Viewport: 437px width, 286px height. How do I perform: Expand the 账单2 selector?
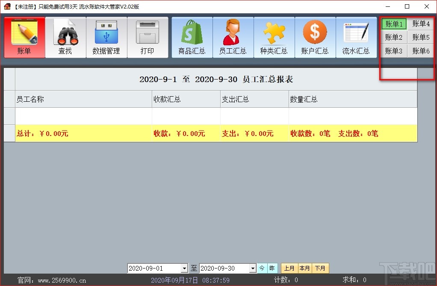tap(393, 37)
